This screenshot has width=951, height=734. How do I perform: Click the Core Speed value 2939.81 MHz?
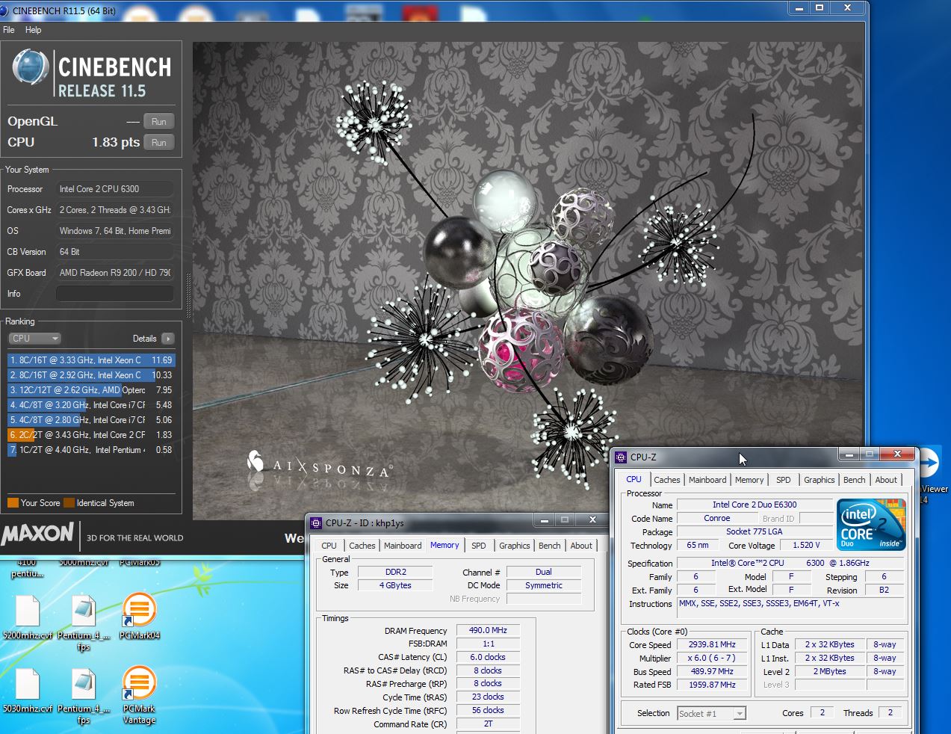pyautogui.click(x=712, y=644)
